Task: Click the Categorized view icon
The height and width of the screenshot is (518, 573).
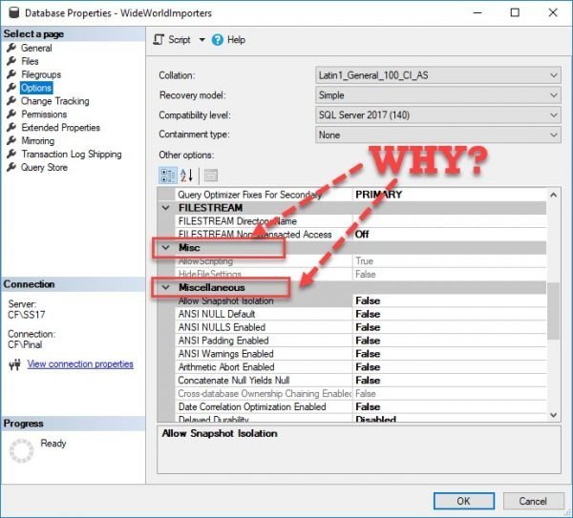Action: [167, 175]
